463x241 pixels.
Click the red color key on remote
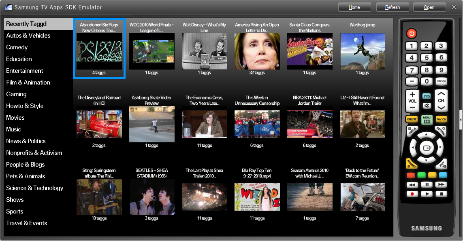click(411, 175)
